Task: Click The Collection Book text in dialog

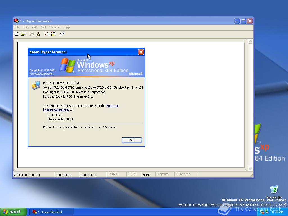Action: point(60,119)
